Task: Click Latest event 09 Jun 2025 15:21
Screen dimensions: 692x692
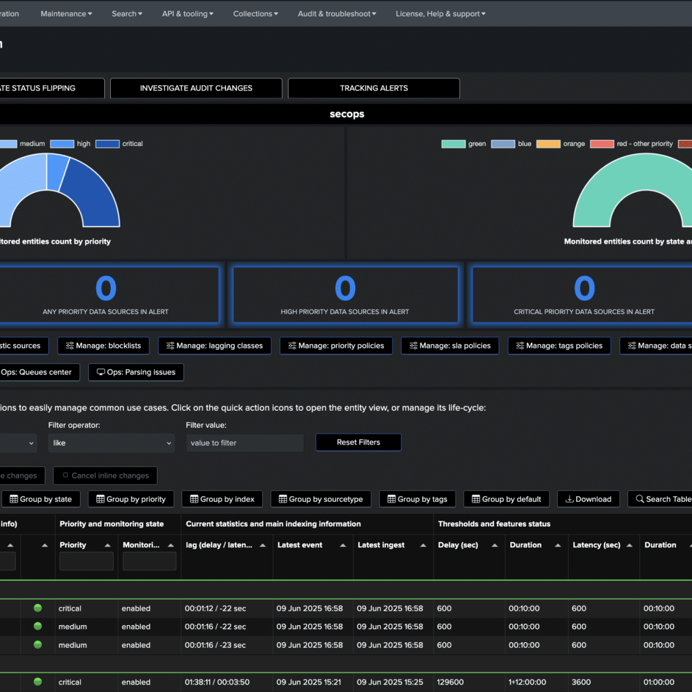Action: 309,682
